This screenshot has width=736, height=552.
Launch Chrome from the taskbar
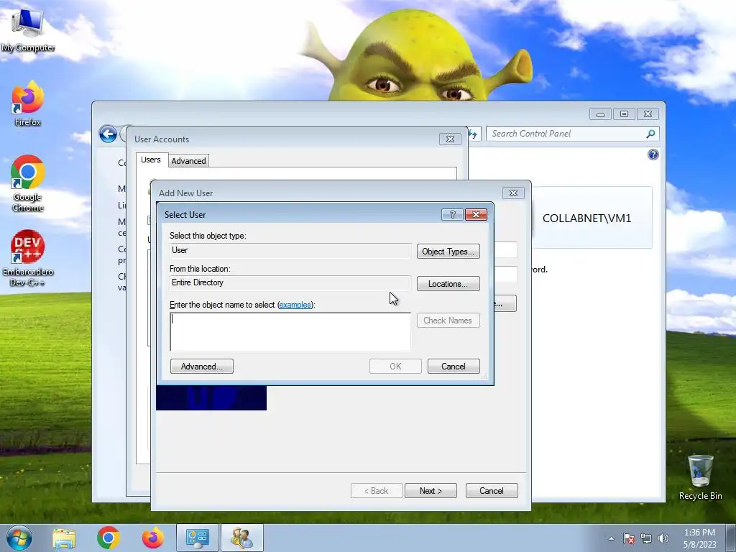tap(109, 538)
